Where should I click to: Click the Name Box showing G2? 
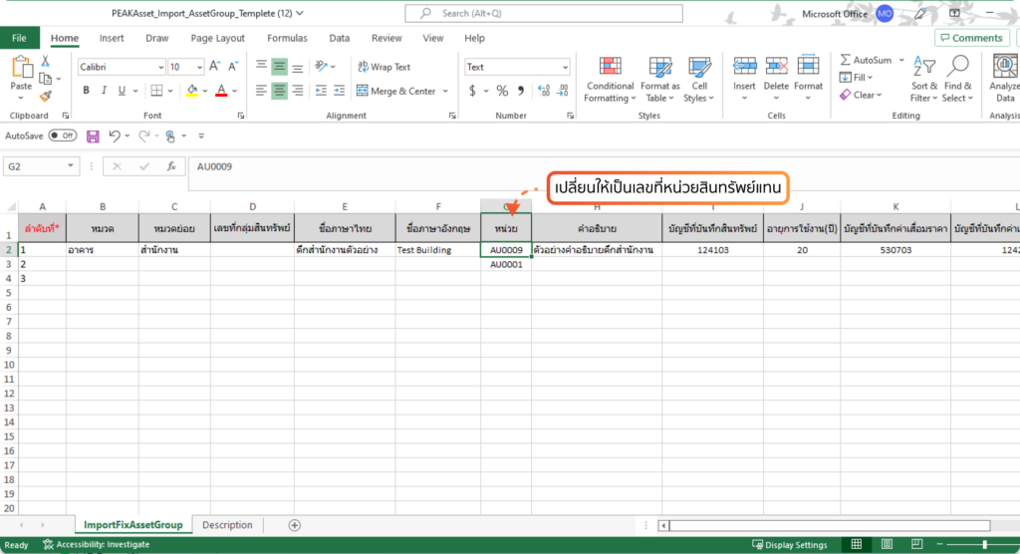tap(40, 166)
